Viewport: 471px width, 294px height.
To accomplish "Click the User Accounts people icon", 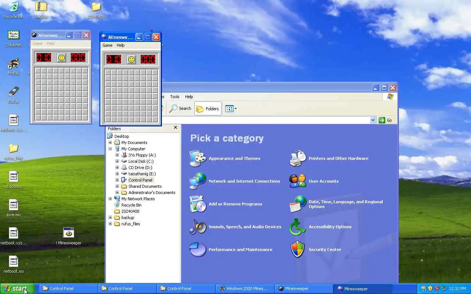I will 298,181.
